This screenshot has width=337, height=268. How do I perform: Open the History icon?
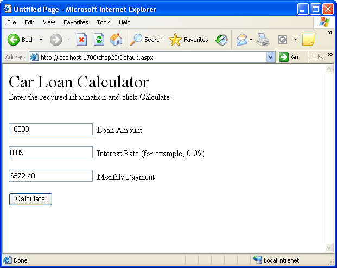[221, 40]
